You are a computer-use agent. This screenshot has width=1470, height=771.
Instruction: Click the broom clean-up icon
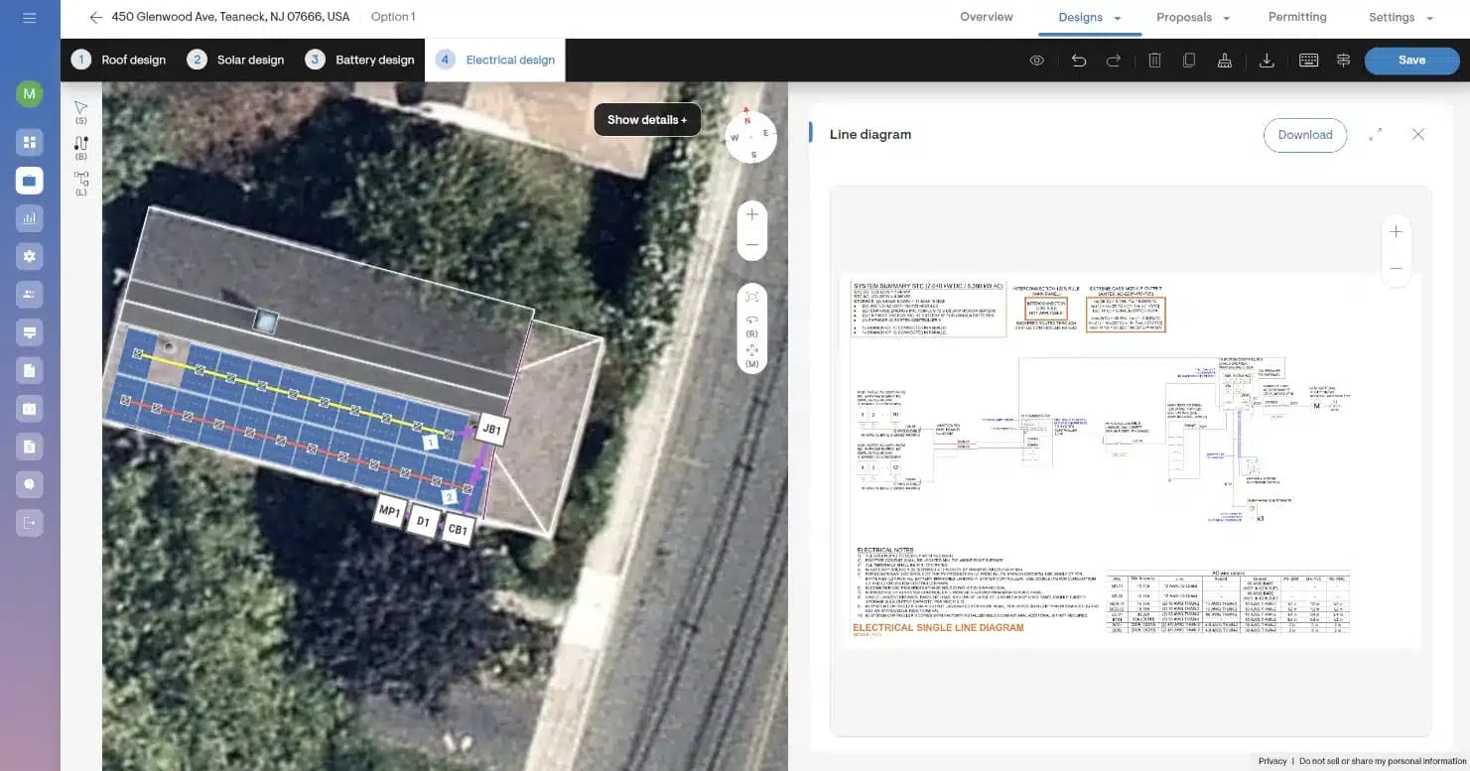1224,61
